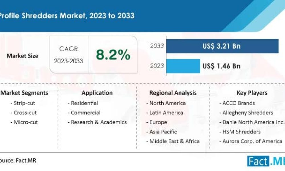Click the 'Key Players' heading

tap(252, 93)
